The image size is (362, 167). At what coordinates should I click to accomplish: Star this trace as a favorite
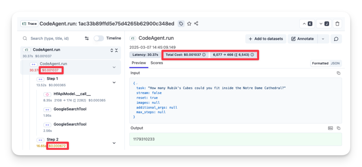point(189,24)
